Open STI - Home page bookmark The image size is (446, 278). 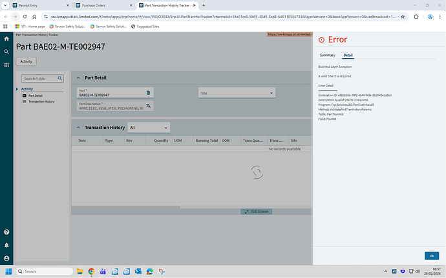30,26
